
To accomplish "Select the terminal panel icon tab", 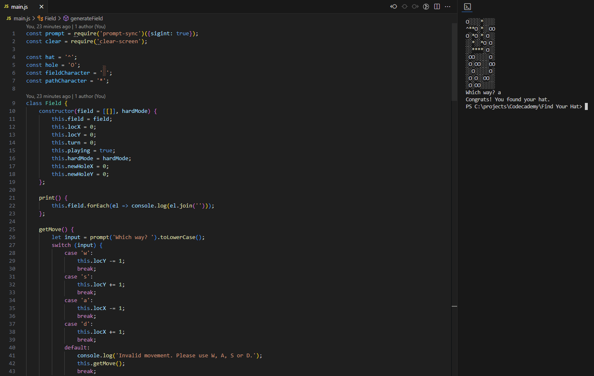I will (x=467, y=7).
